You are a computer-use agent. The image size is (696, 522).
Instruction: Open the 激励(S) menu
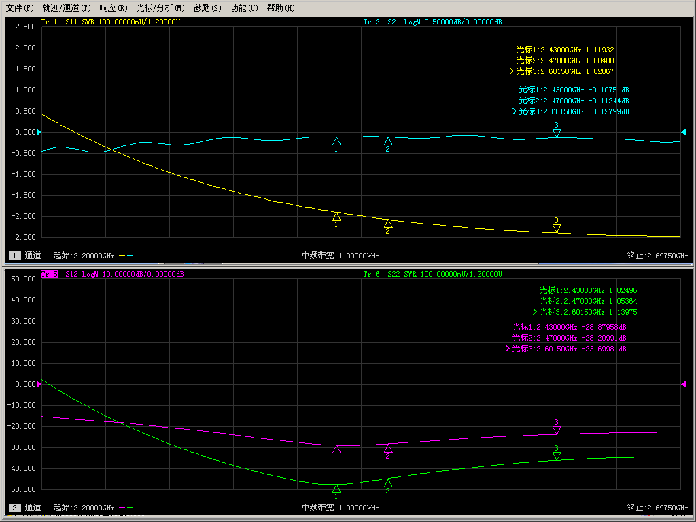coord(207,8)
